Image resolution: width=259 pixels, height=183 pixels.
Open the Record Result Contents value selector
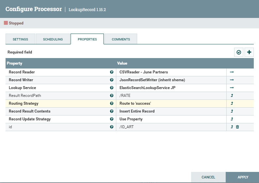tap(171, 111)
